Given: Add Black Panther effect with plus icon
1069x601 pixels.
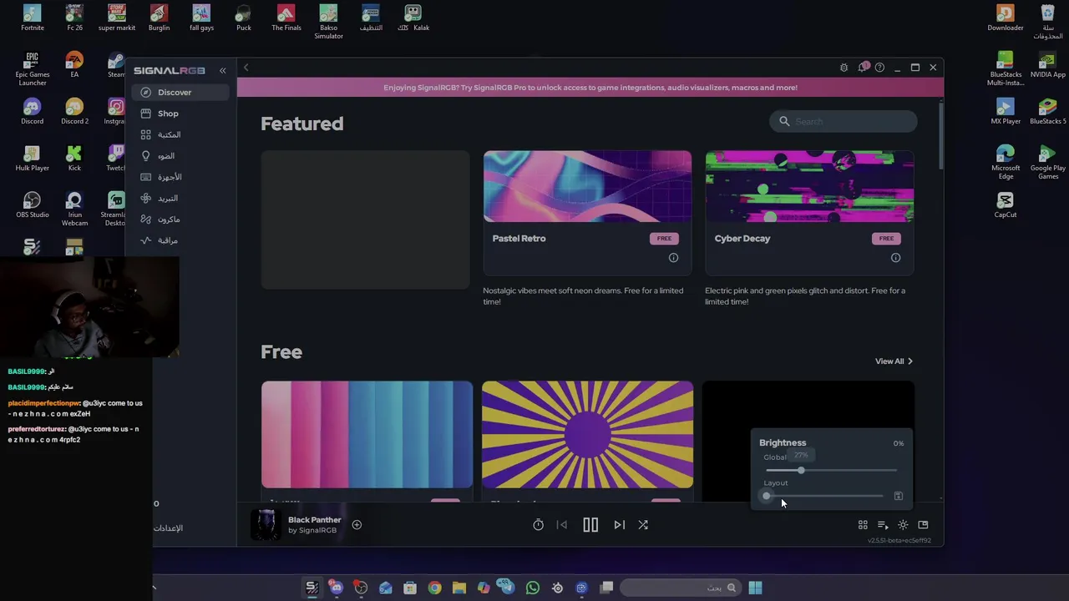Looking at the screenshot, I should point(357,525).
